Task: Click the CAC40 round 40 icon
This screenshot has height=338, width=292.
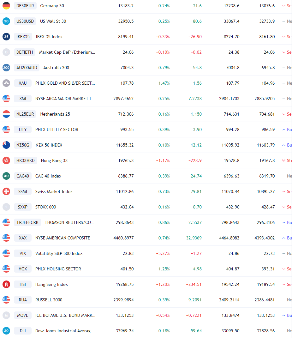Action: [x=6, y=176]
